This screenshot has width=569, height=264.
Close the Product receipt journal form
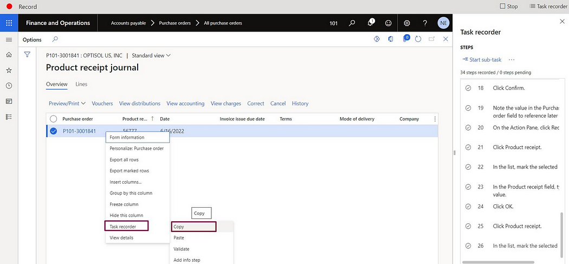445,39
